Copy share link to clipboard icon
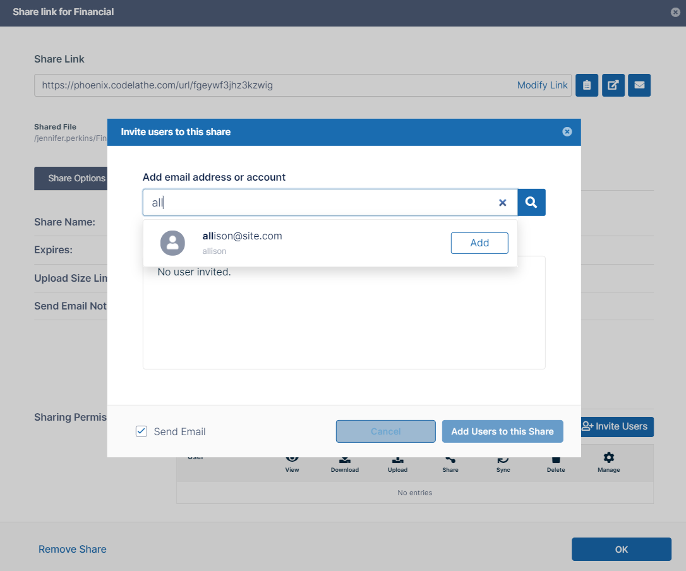 [x=587, y=85]
